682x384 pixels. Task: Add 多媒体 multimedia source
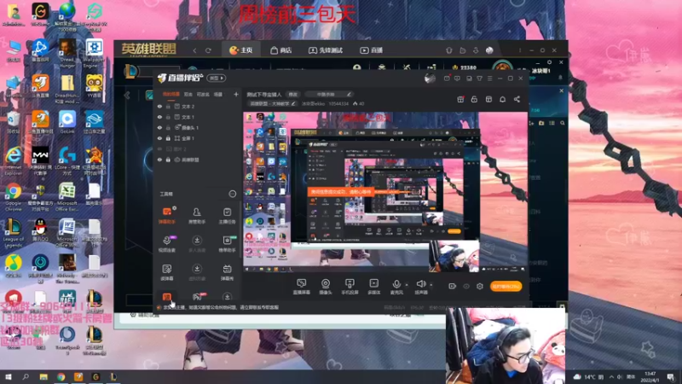tap(373, 287)
